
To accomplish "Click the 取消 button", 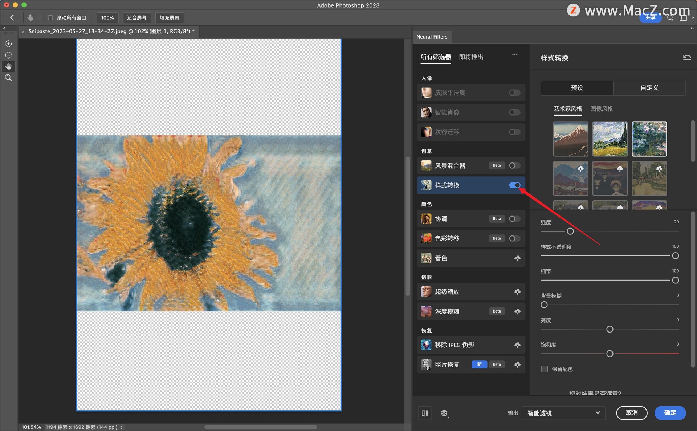I will click(x=632, y=413).
